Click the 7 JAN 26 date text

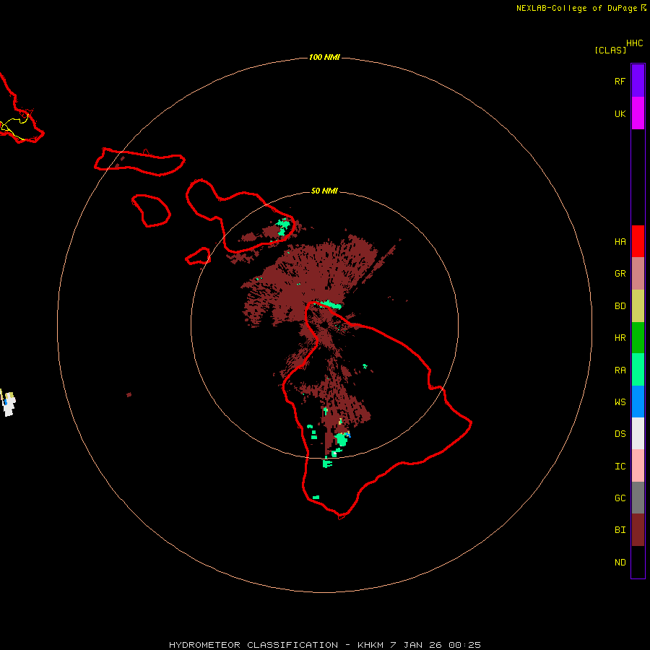click(x=417, y=645)
